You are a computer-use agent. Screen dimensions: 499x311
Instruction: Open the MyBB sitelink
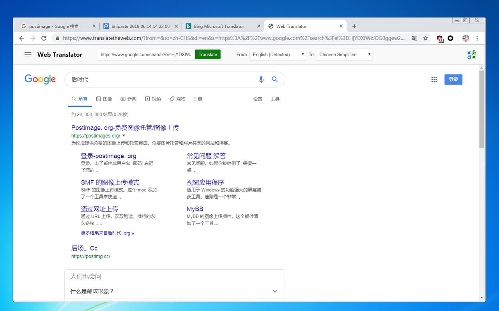coord(195,209)
